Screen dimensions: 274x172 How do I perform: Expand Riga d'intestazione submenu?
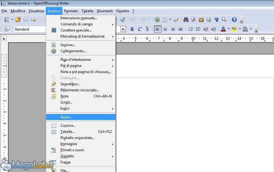click(x=81, y=60)
